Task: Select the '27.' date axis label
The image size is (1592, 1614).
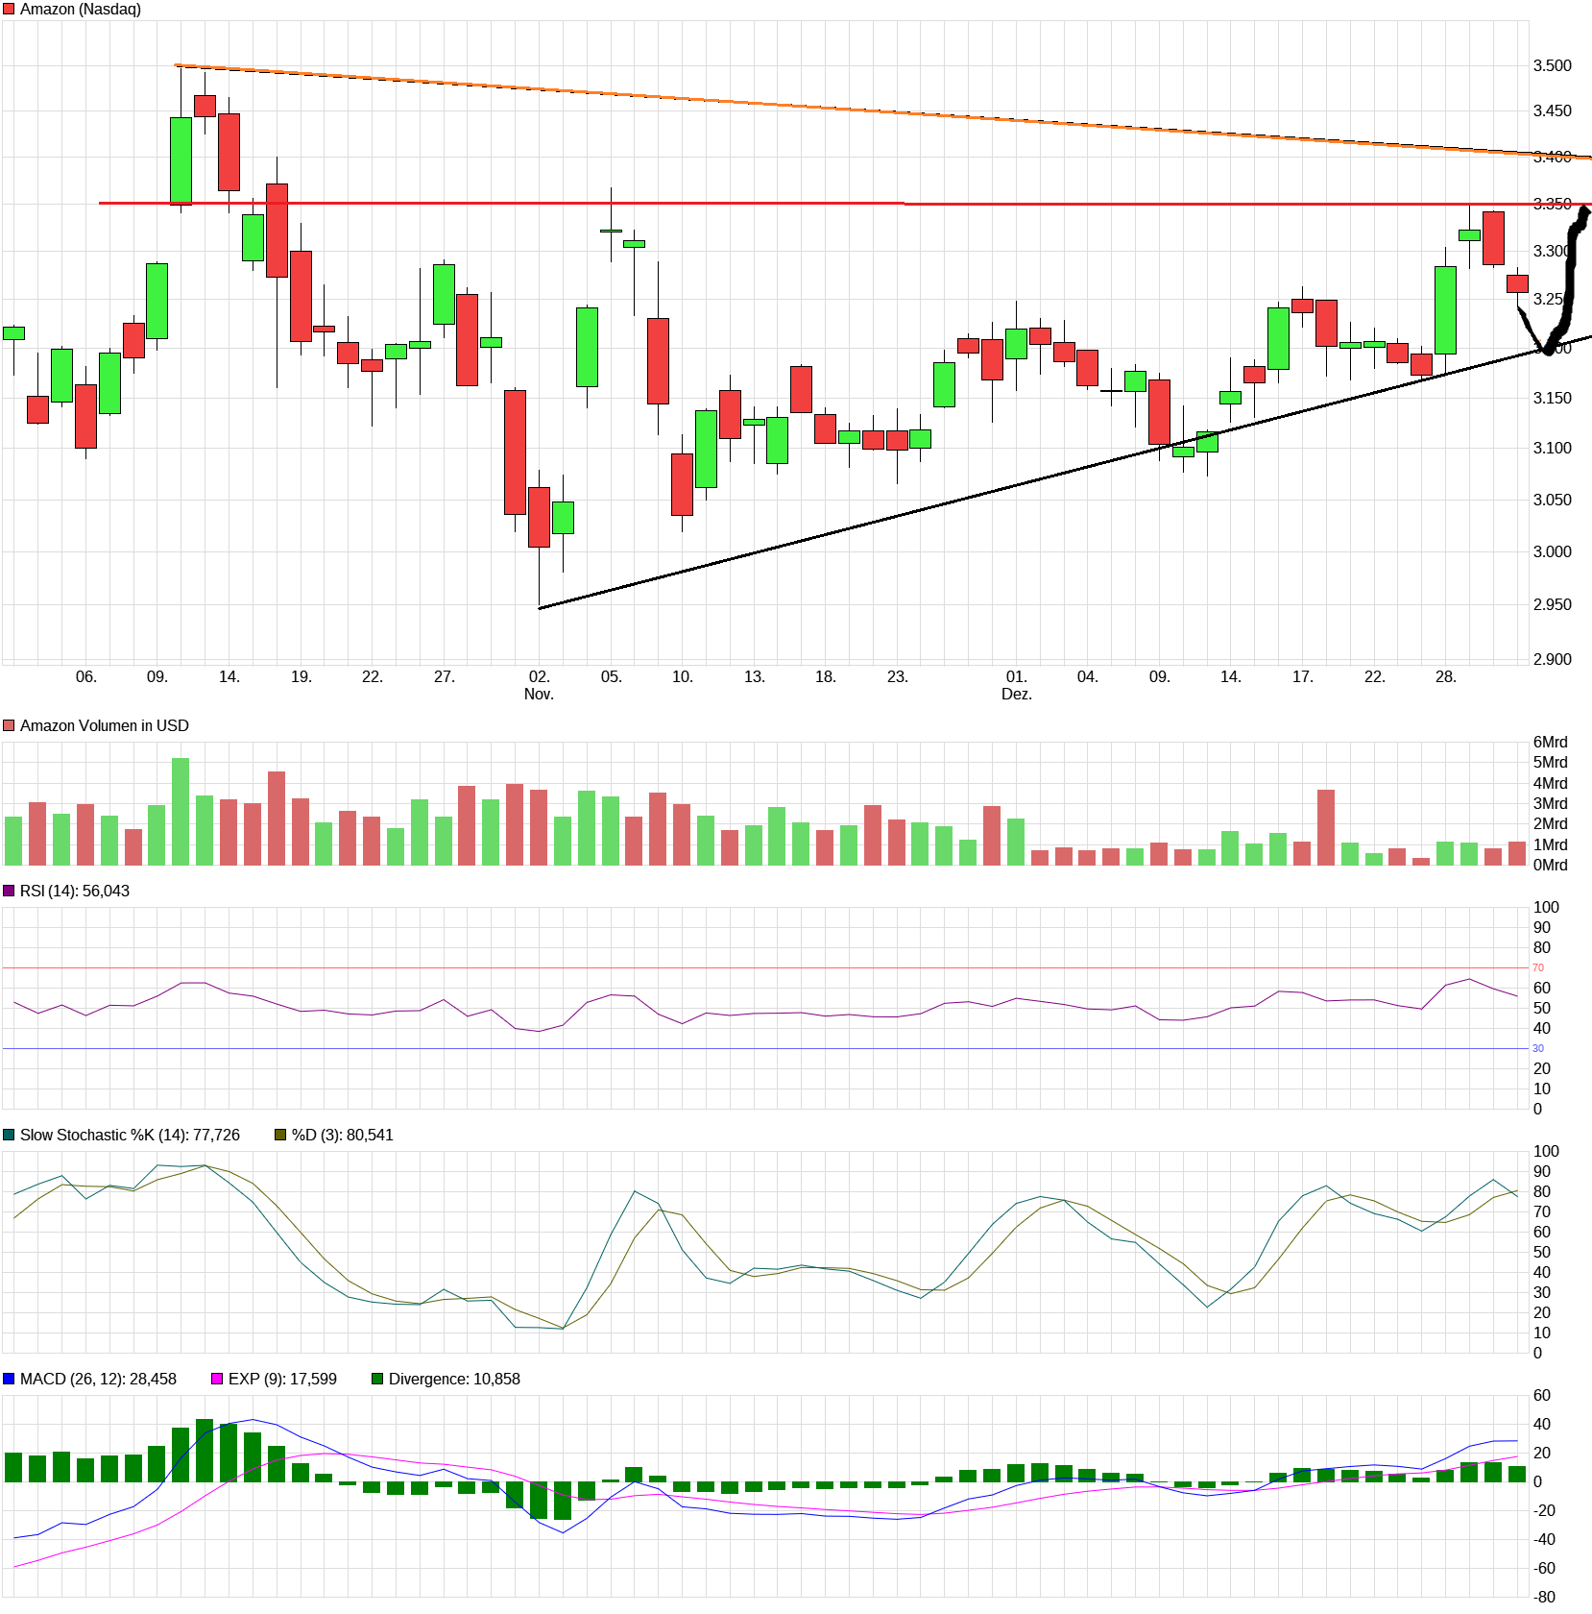Action: [444, 676]
